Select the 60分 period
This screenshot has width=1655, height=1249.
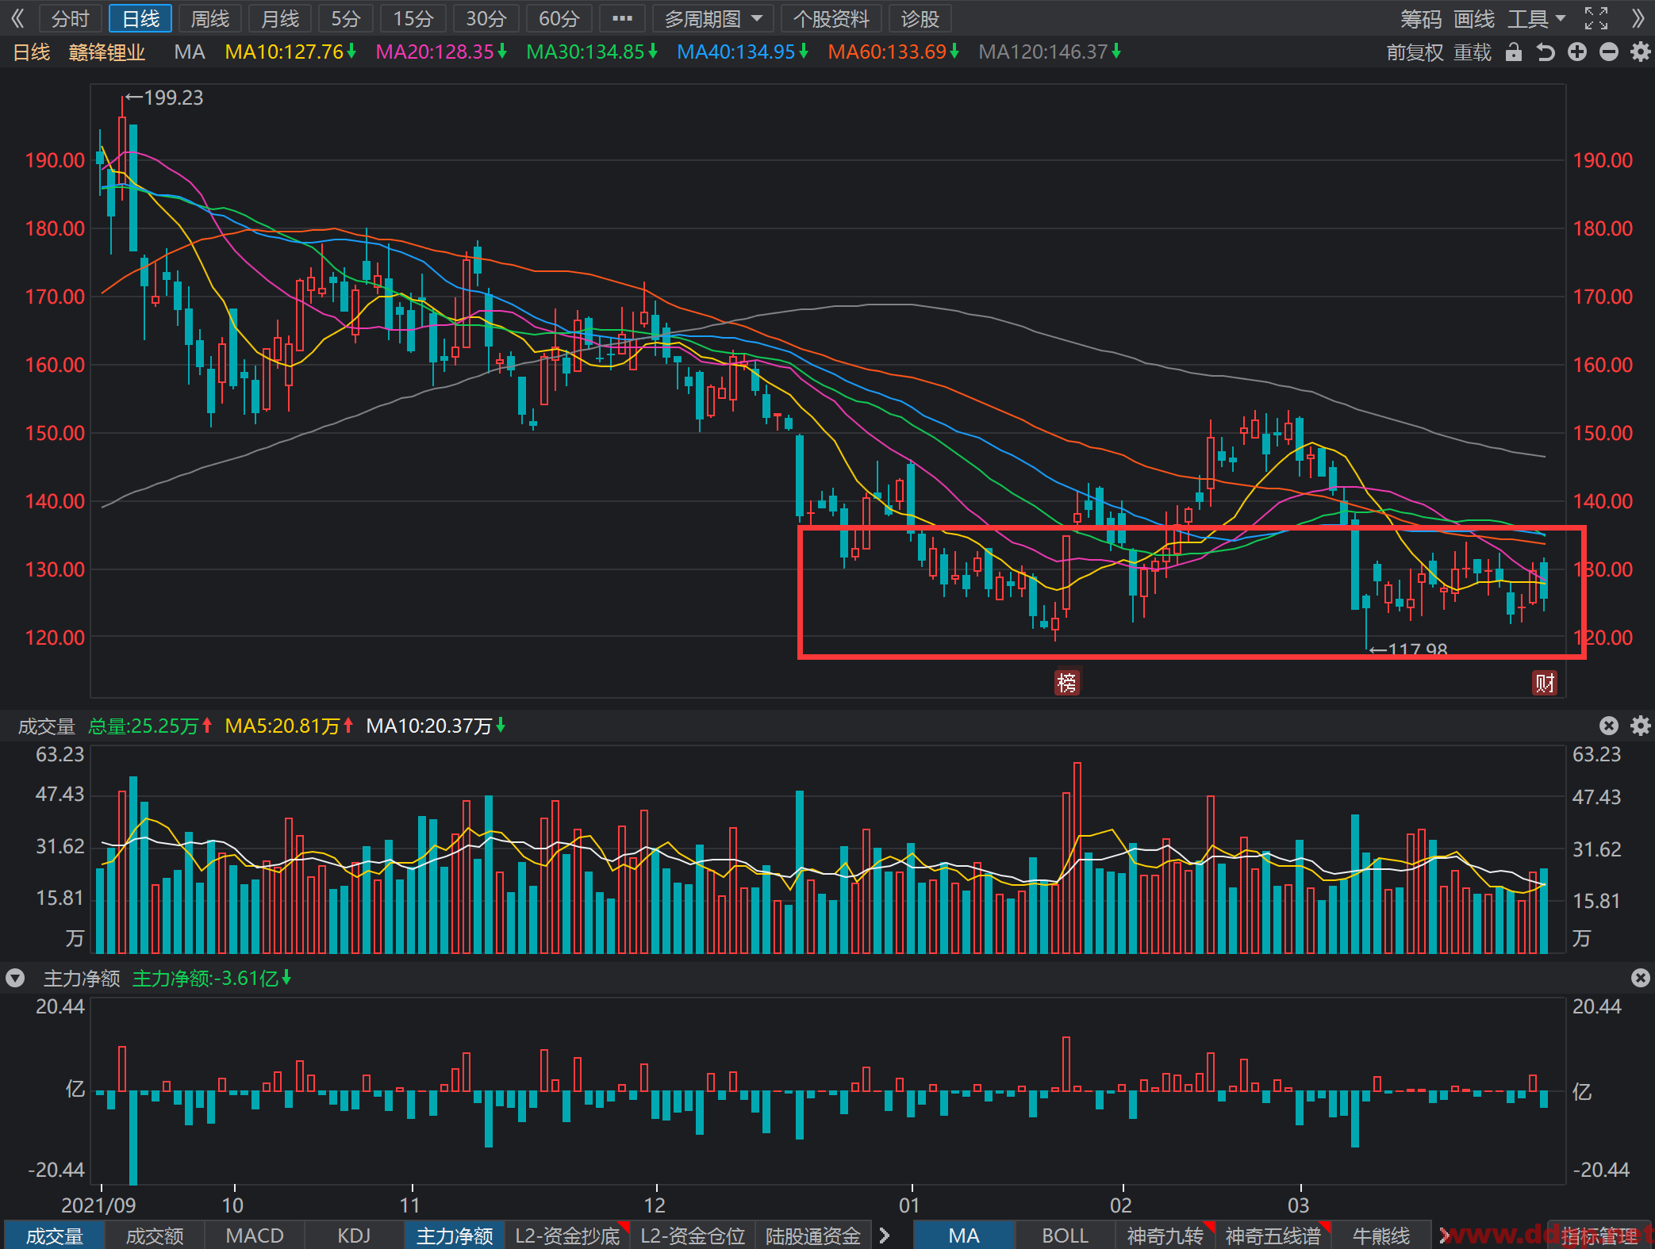tap(559, 18)
